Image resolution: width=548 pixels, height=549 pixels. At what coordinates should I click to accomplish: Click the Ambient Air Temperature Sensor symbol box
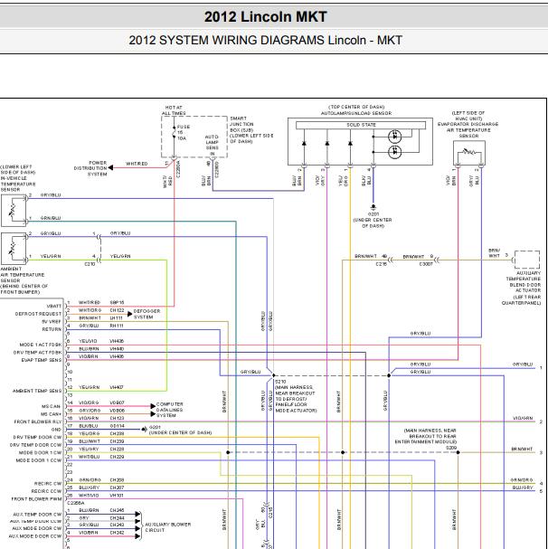tap(14, 249)
